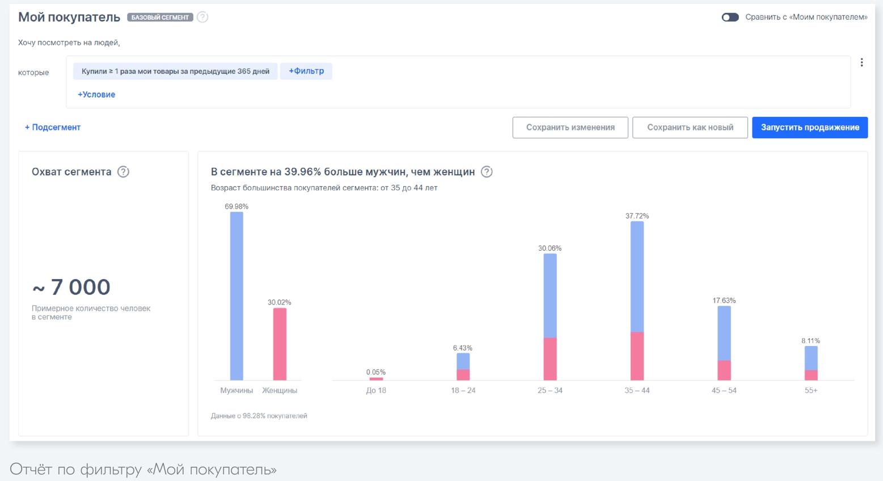Click the +Фильтр button
Screen dimensions: 883x481
click(306, 71)
